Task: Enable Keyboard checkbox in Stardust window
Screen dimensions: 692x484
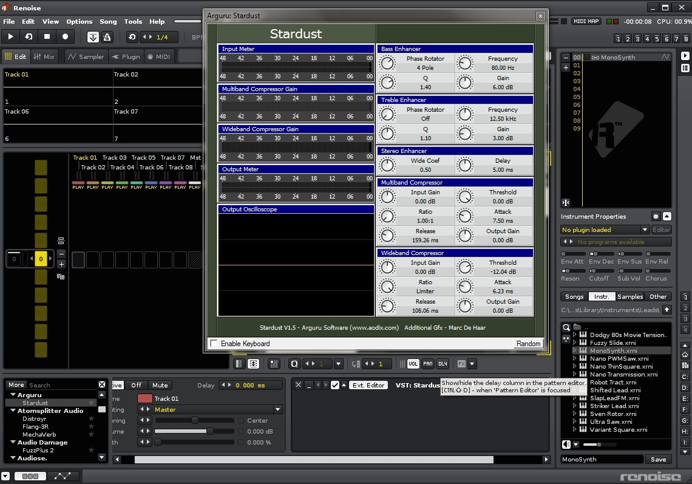Action: point(214,343)
